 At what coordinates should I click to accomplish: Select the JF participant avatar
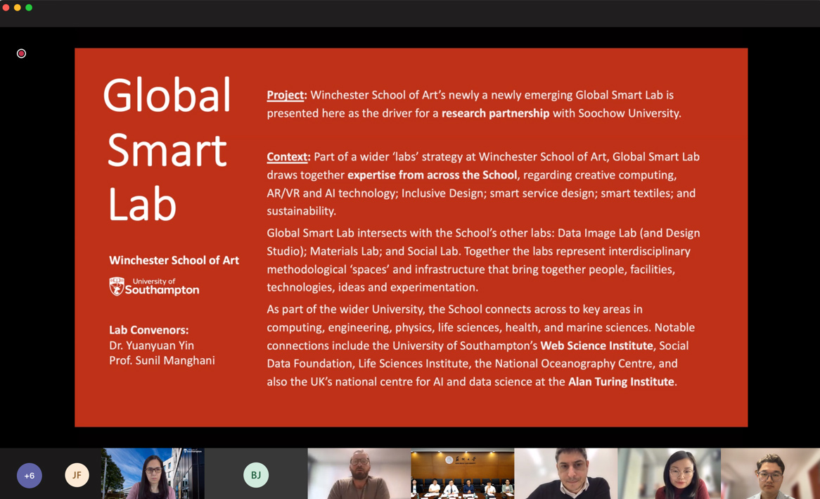point(77,475)
